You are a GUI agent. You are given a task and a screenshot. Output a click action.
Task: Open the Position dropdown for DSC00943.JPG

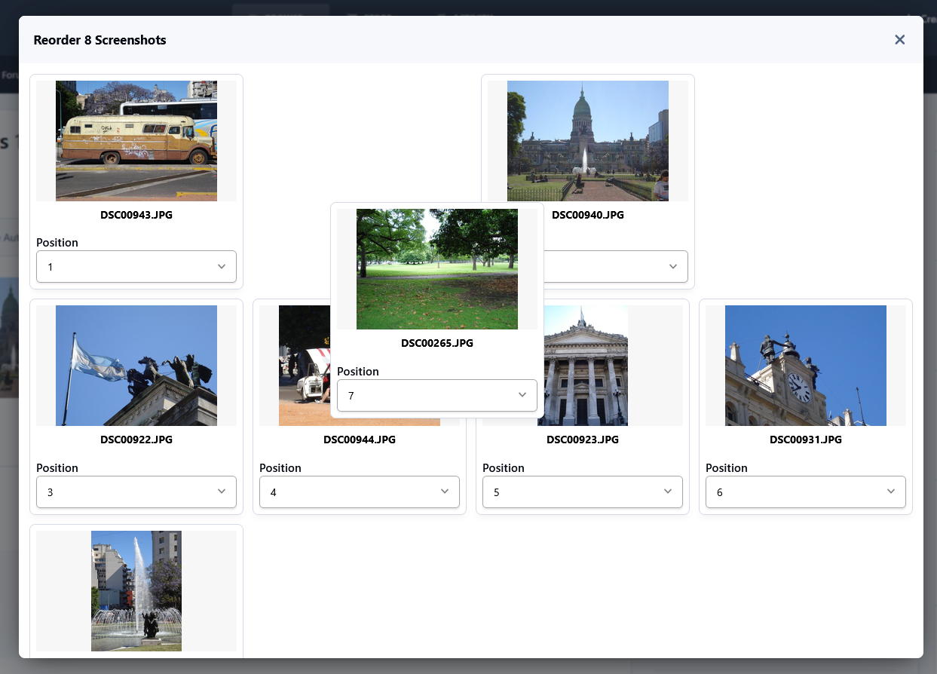pyautogui.click(x=136, y=267)
